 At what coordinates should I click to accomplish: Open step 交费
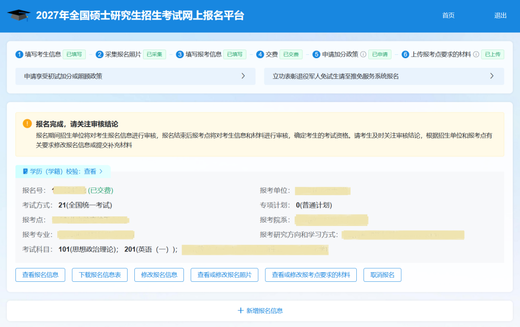(x=272, y=54)
